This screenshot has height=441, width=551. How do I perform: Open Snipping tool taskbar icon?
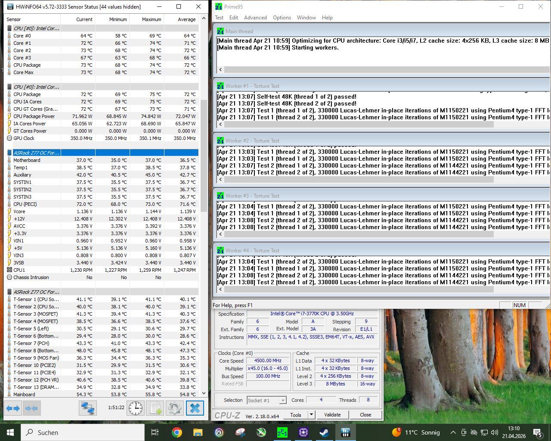[x=240, y=432]
